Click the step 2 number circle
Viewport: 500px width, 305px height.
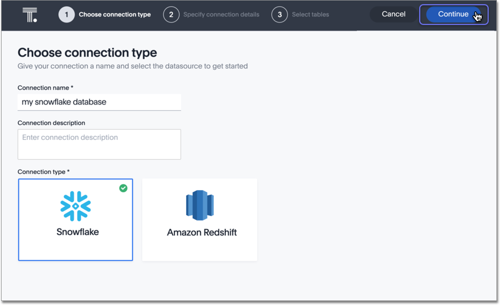coord(171,15)
